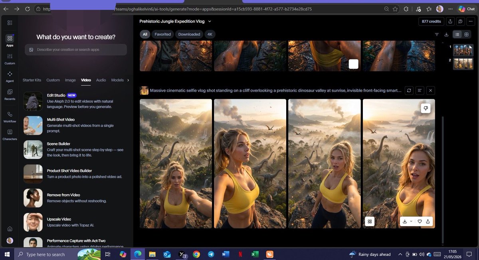
Task: Open the Upscale Video app
Action: (x=76, y=222)
